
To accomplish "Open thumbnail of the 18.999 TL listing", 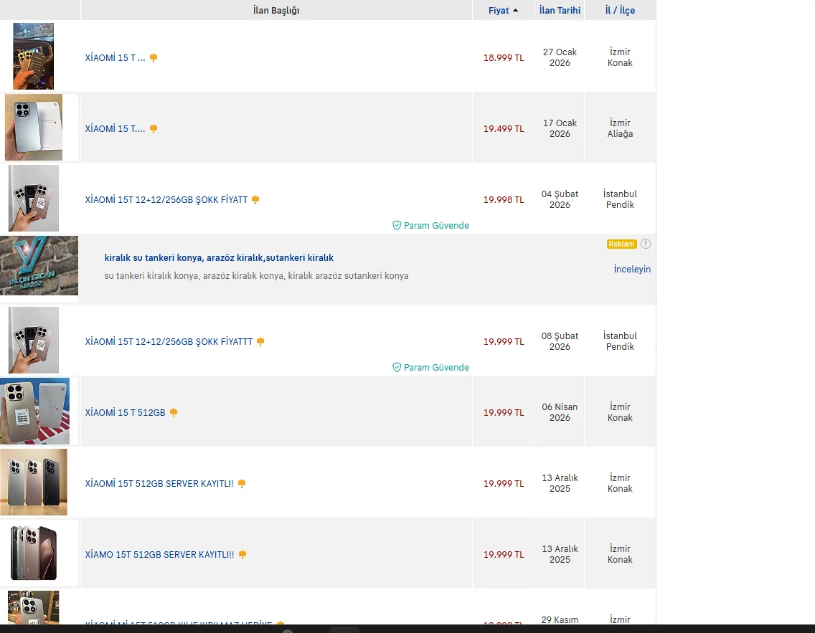I will click(33, 56).
